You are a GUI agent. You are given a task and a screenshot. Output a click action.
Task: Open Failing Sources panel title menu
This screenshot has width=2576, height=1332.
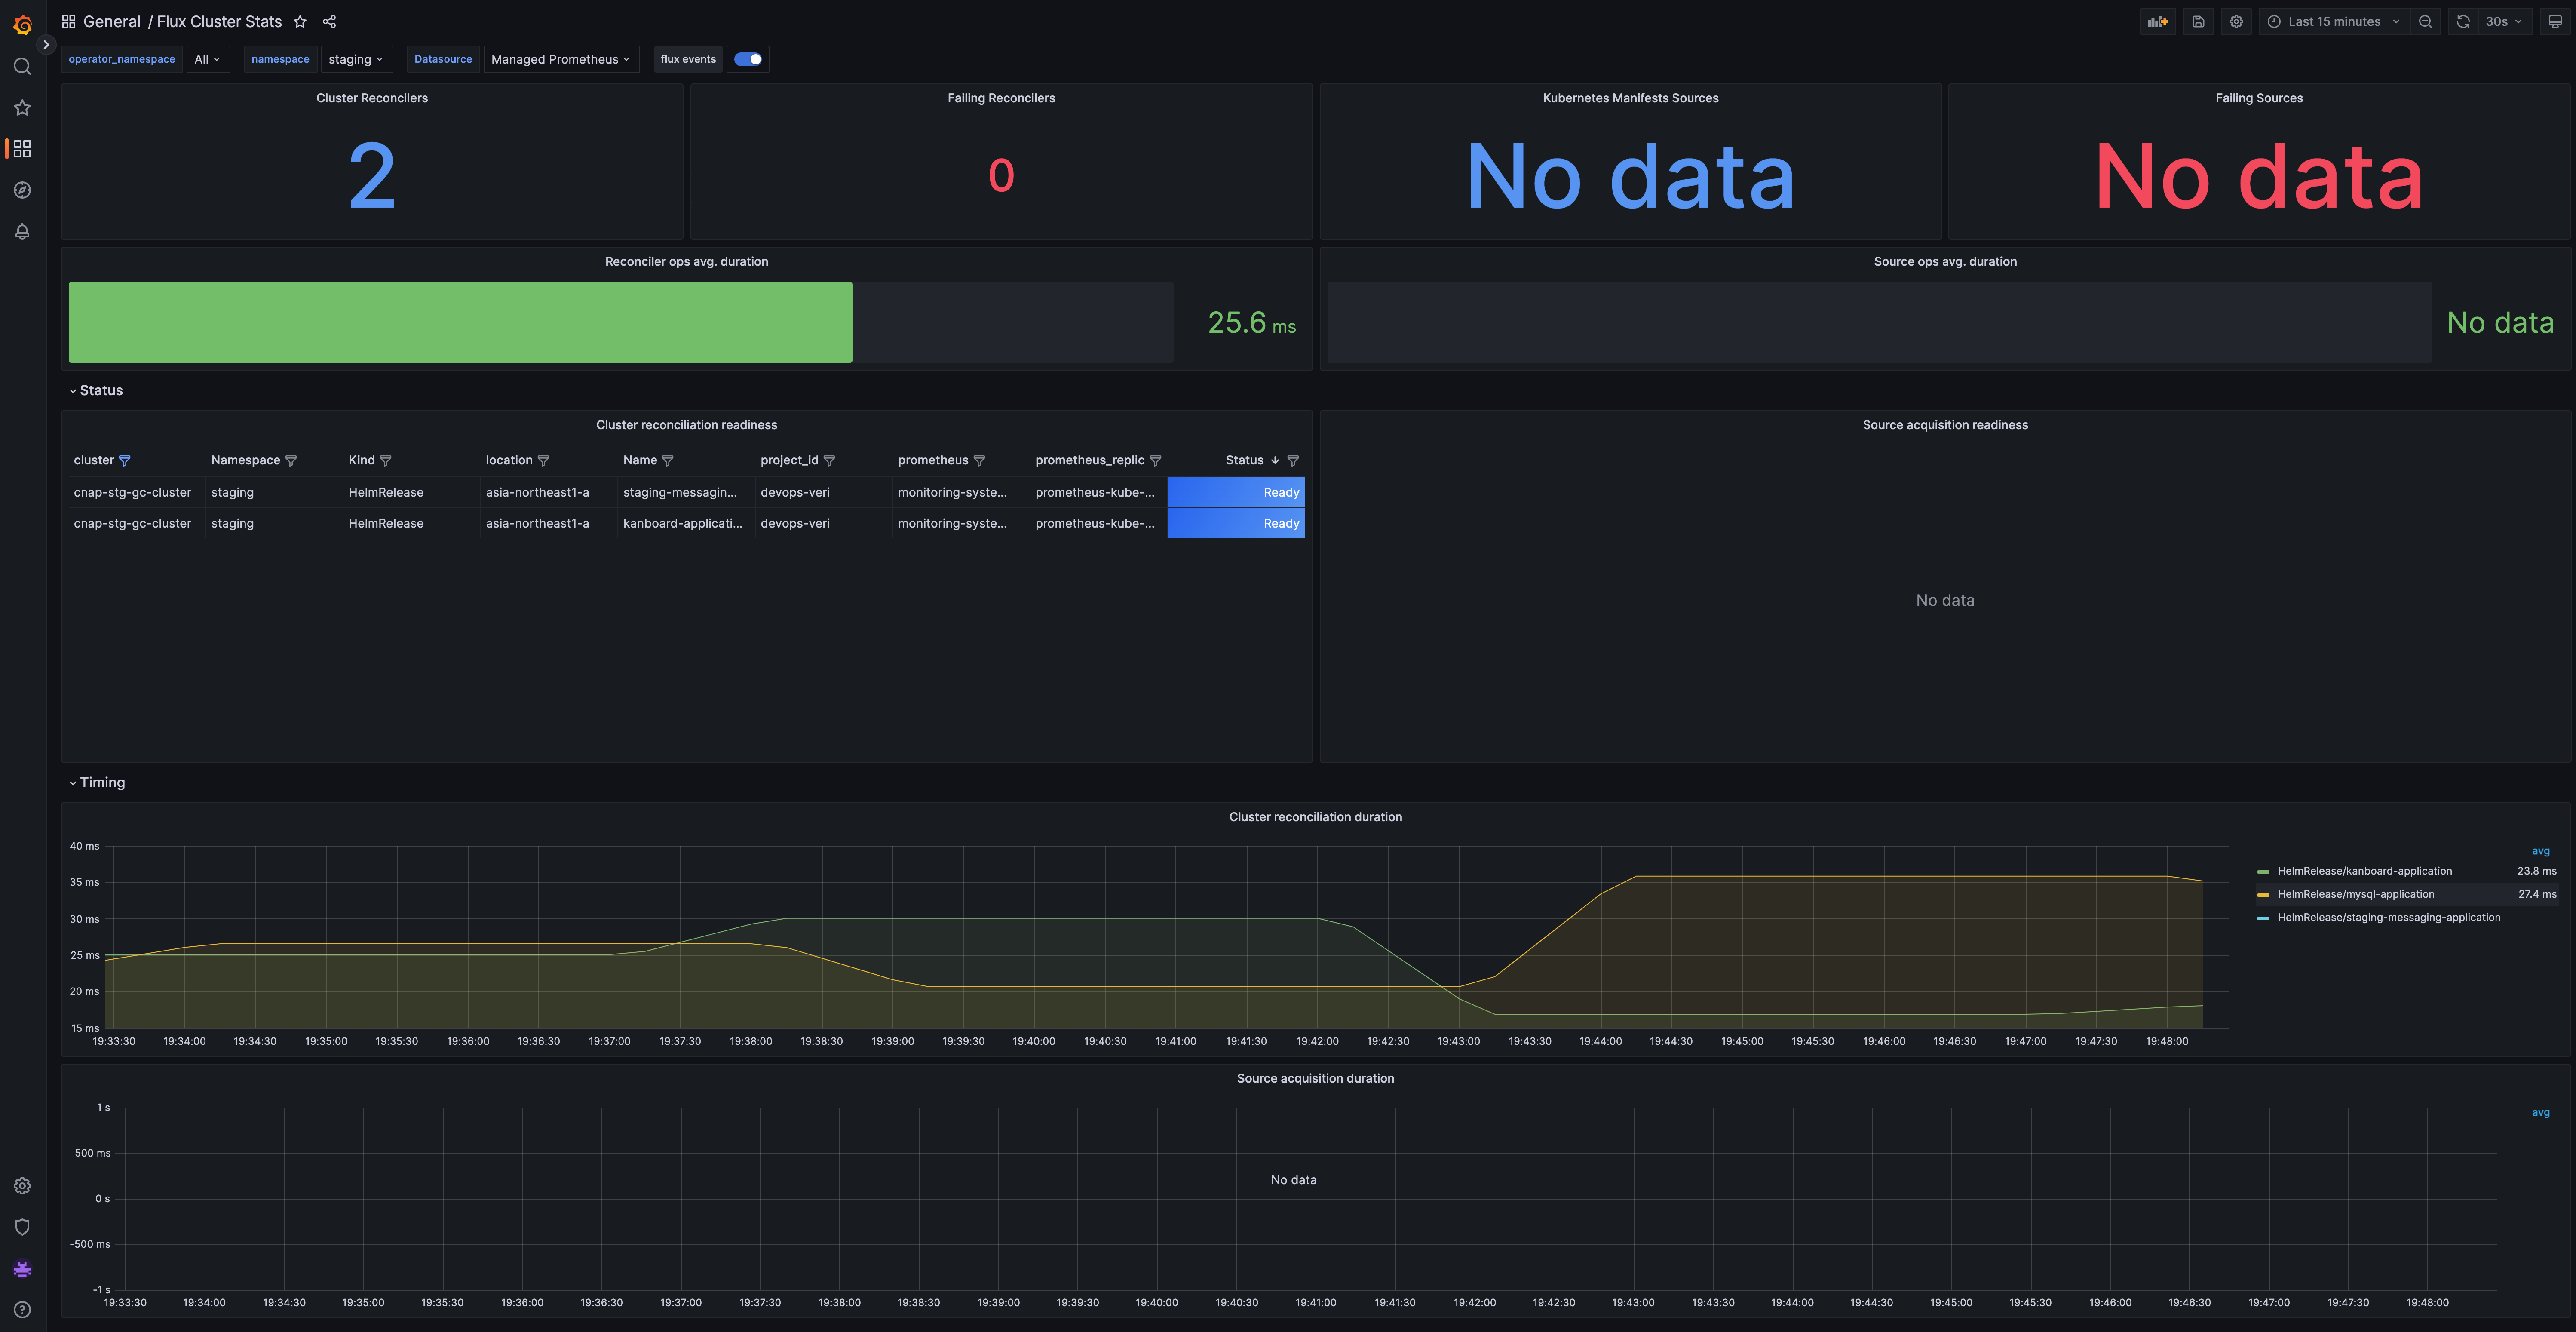tap(2259, 98)
